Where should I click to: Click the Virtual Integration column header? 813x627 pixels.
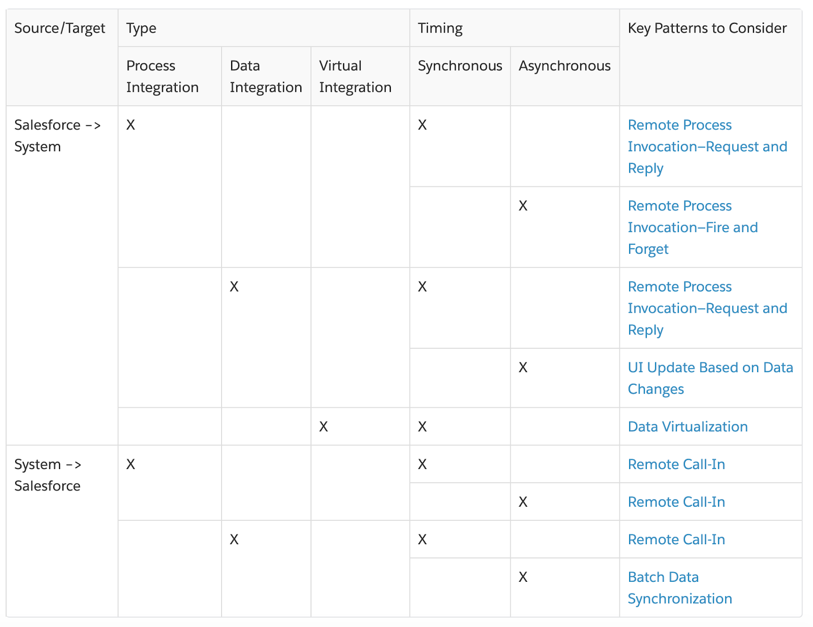tap(355, 77)
